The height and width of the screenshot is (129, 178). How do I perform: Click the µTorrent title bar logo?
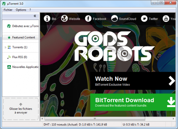4,4
